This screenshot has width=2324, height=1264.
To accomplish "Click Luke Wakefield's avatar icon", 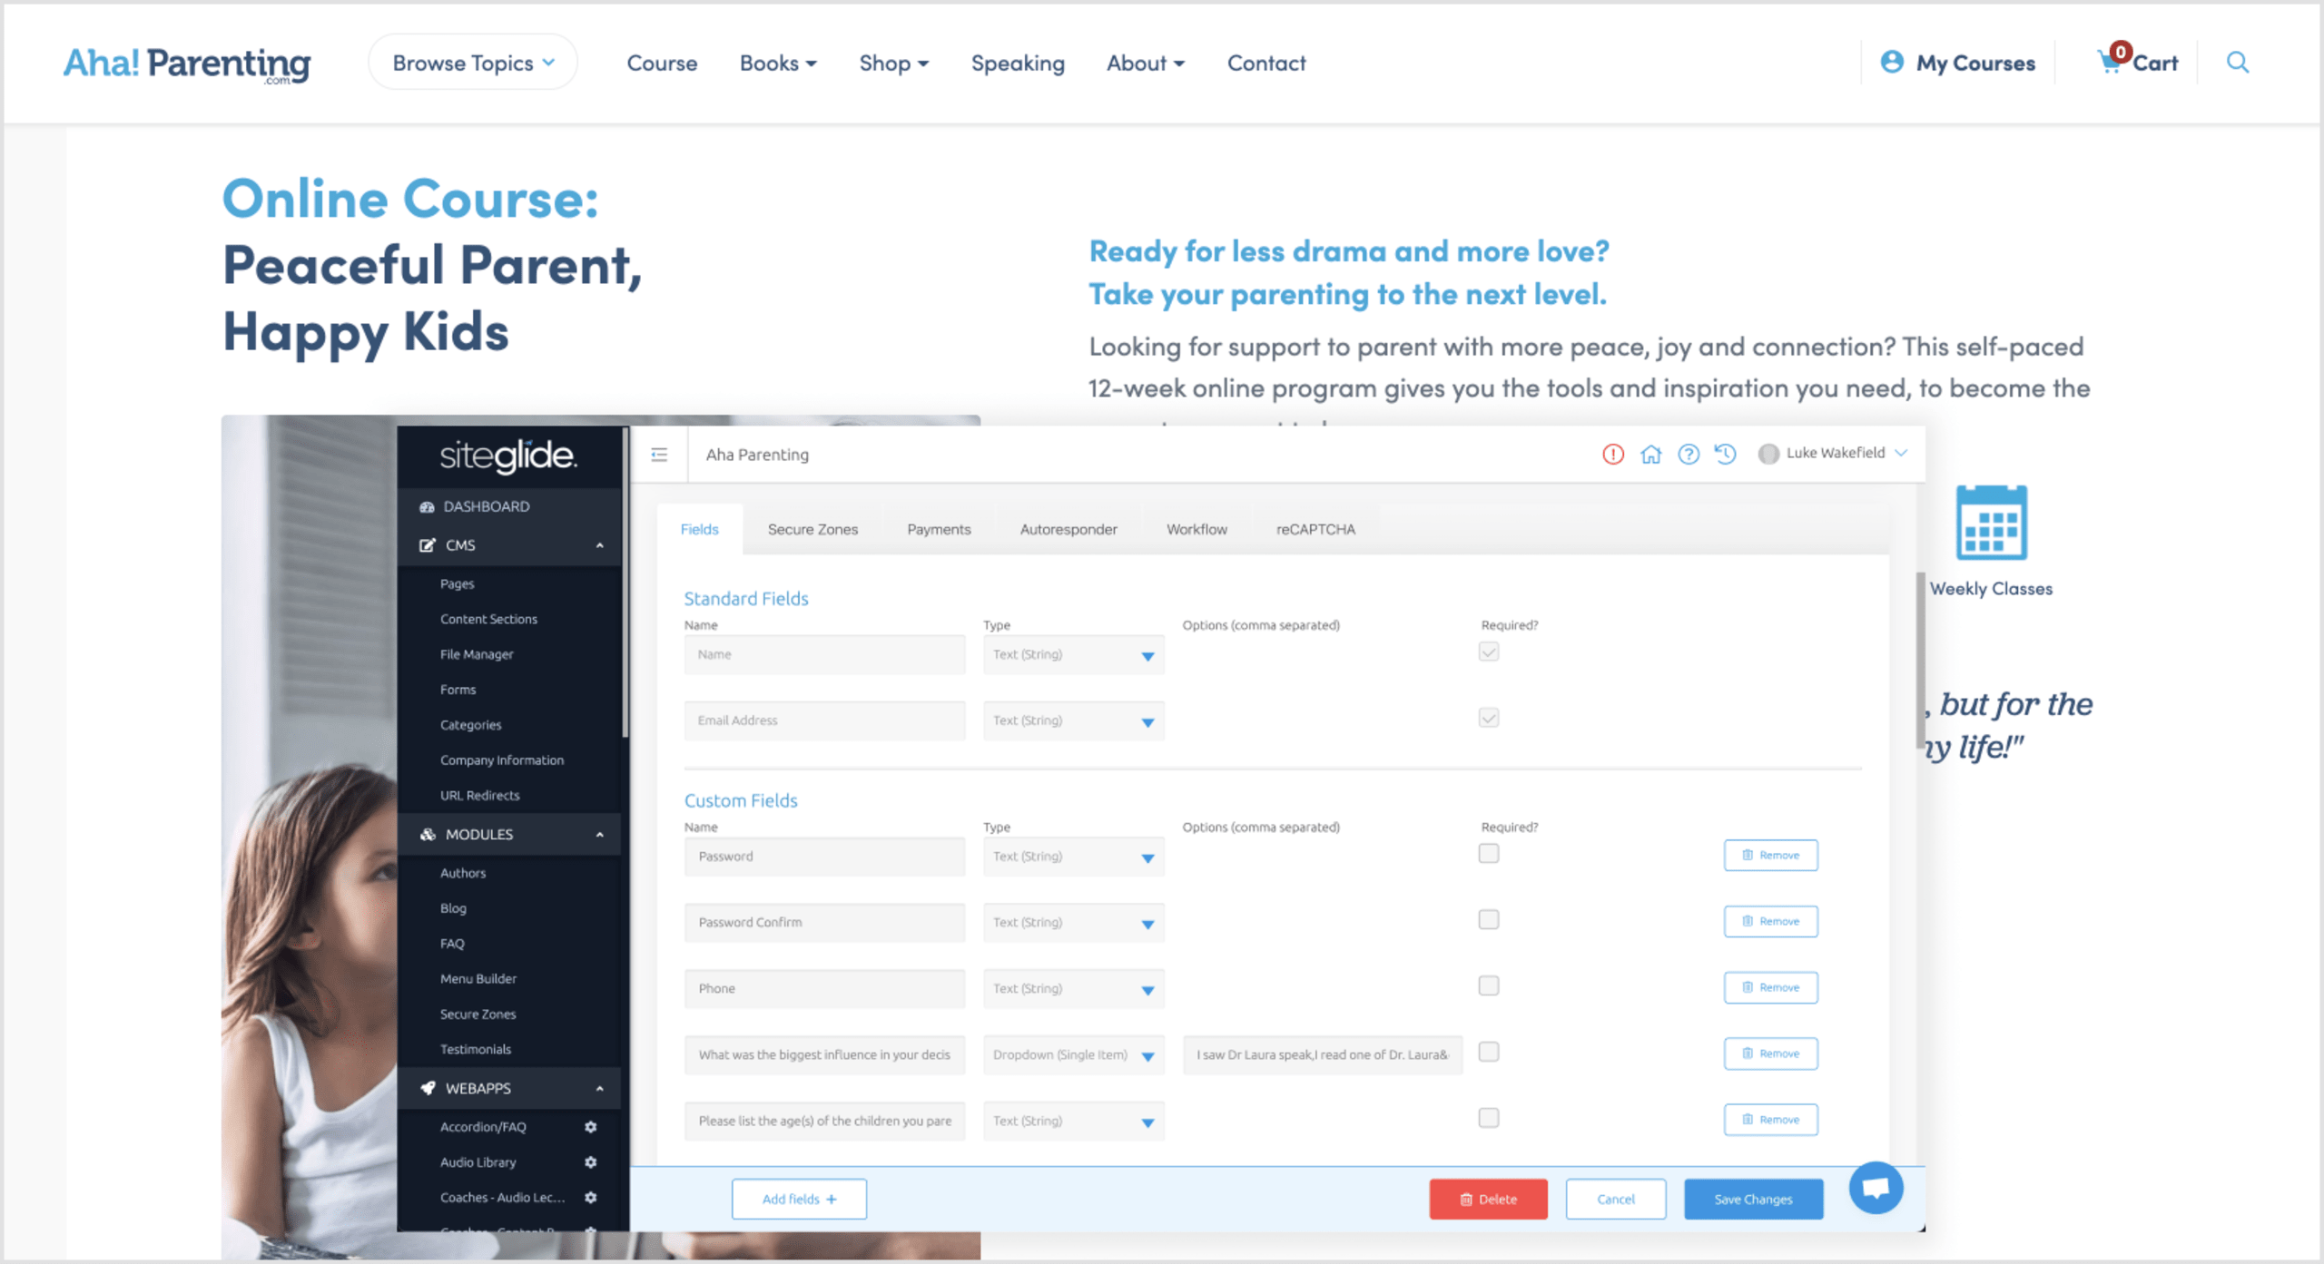I will pyautogui.click(x=1768, y=454).
